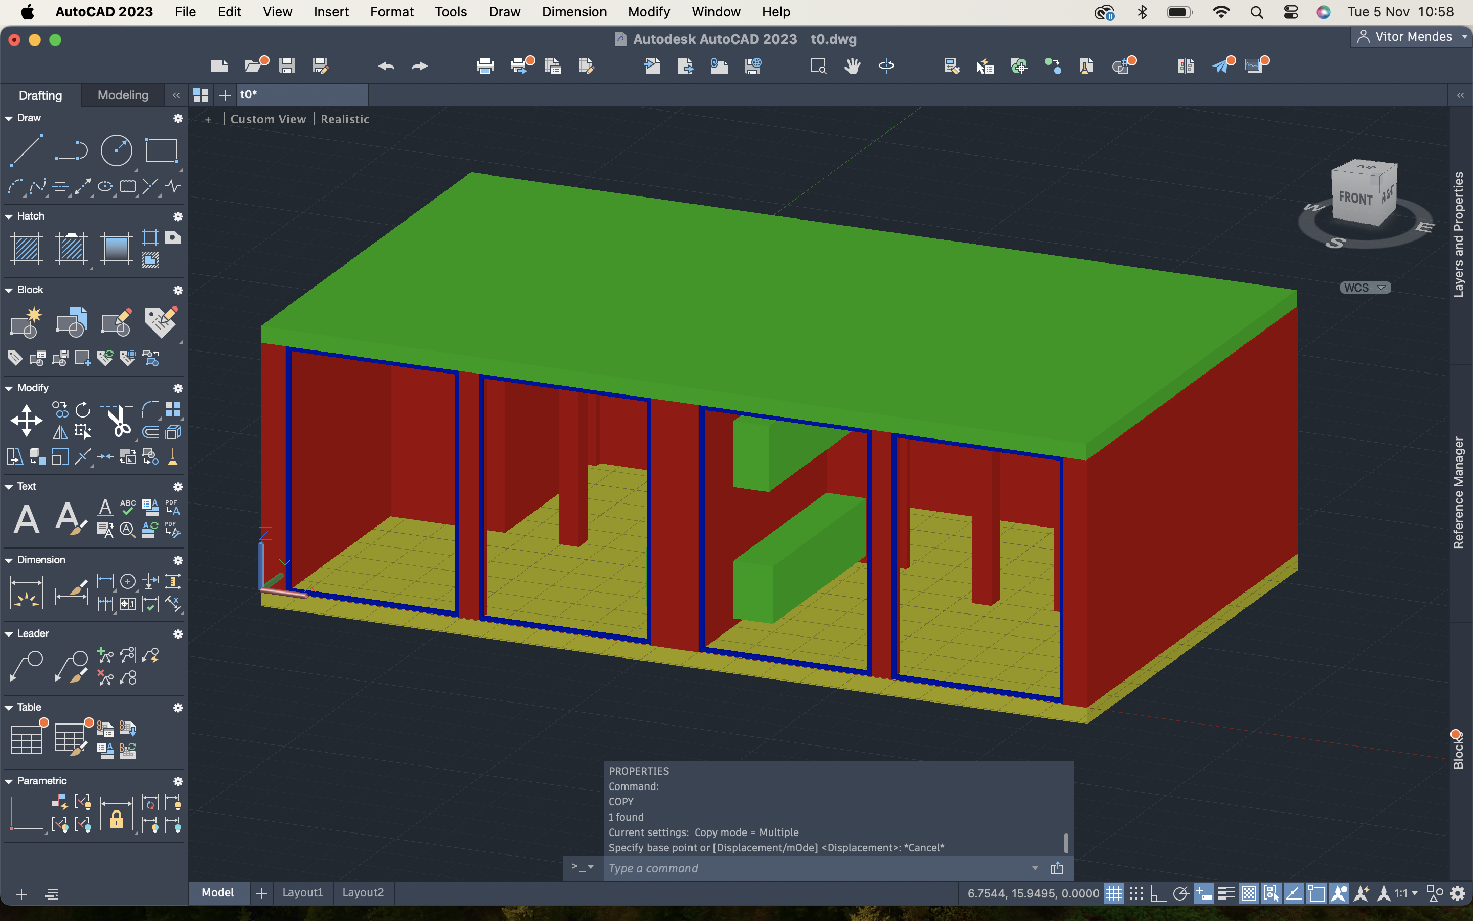Open the annotation scale 1:1 dropdown
Screen dimensions: 1473x921
(x=1406, y=893)
